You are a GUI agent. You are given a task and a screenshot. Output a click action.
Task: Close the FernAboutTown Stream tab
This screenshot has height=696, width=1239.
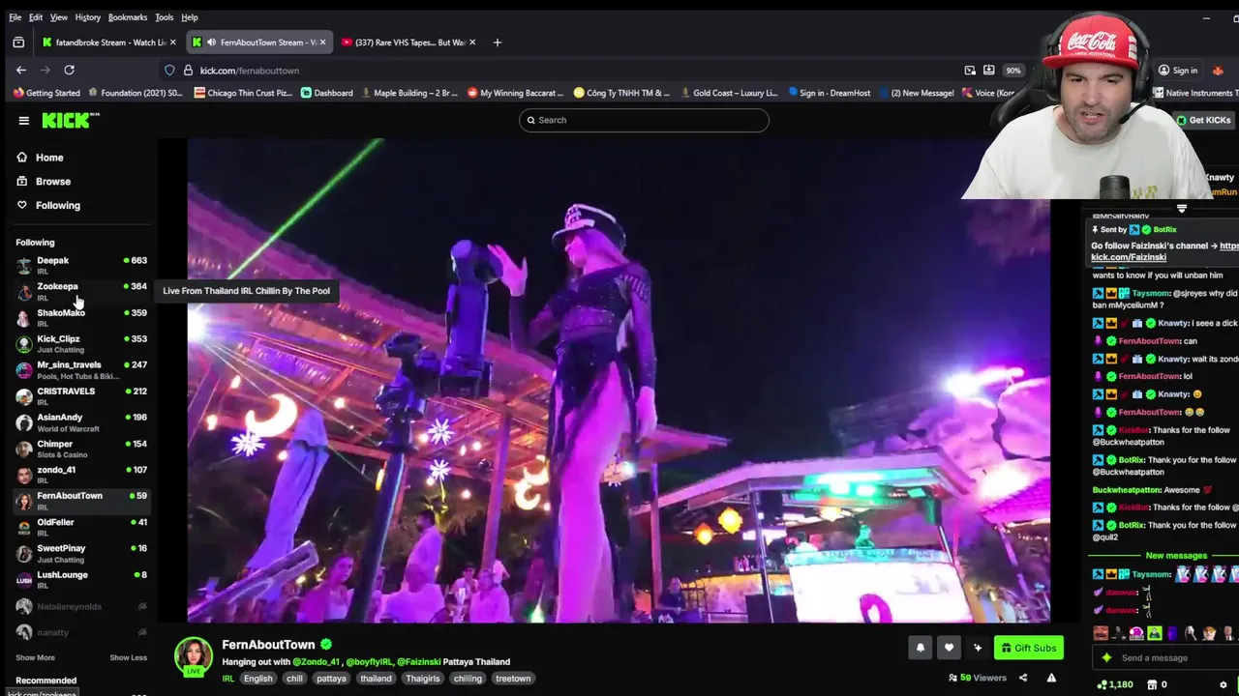click(322, 43)
